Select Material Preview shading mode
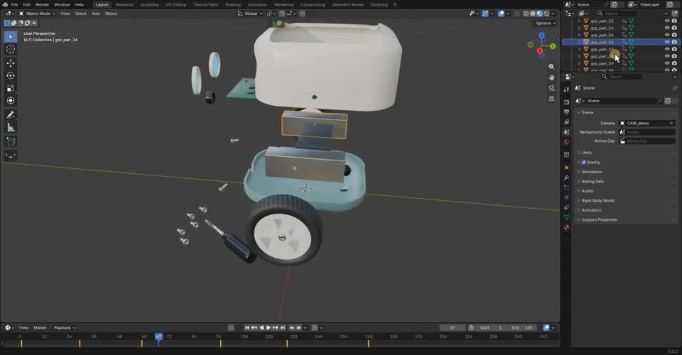The image size is (682, 355). tap(539, 13)
